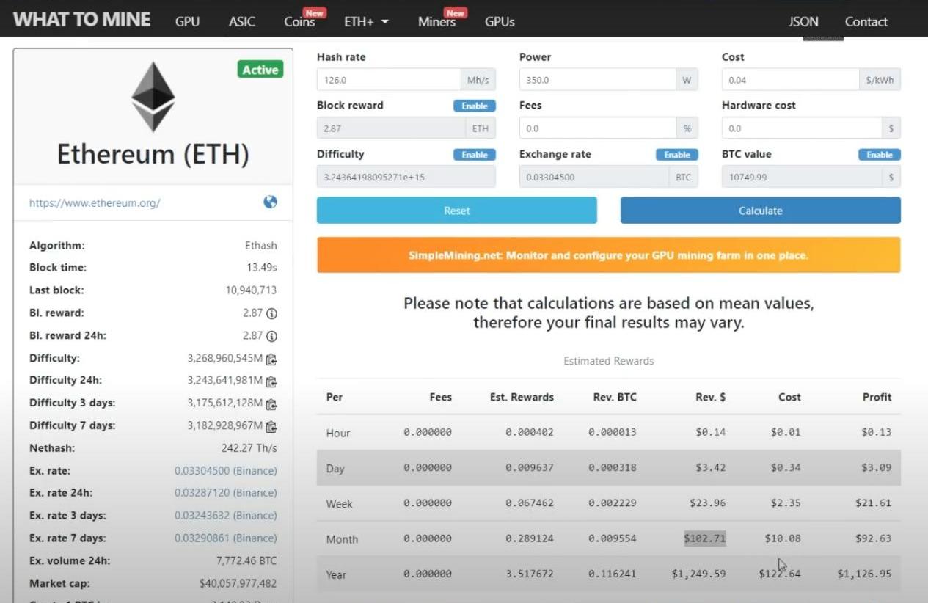This screenshot has width=928, height=603.
Task: Open the https://www.ethereum.org/ link
Action: 95,203
